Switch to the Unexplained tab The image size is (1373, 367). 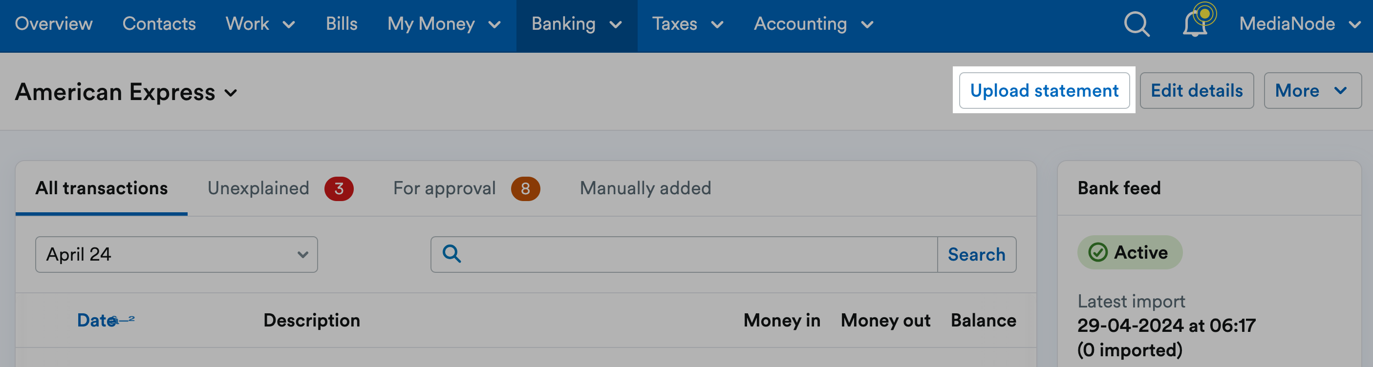coord(259,188)
